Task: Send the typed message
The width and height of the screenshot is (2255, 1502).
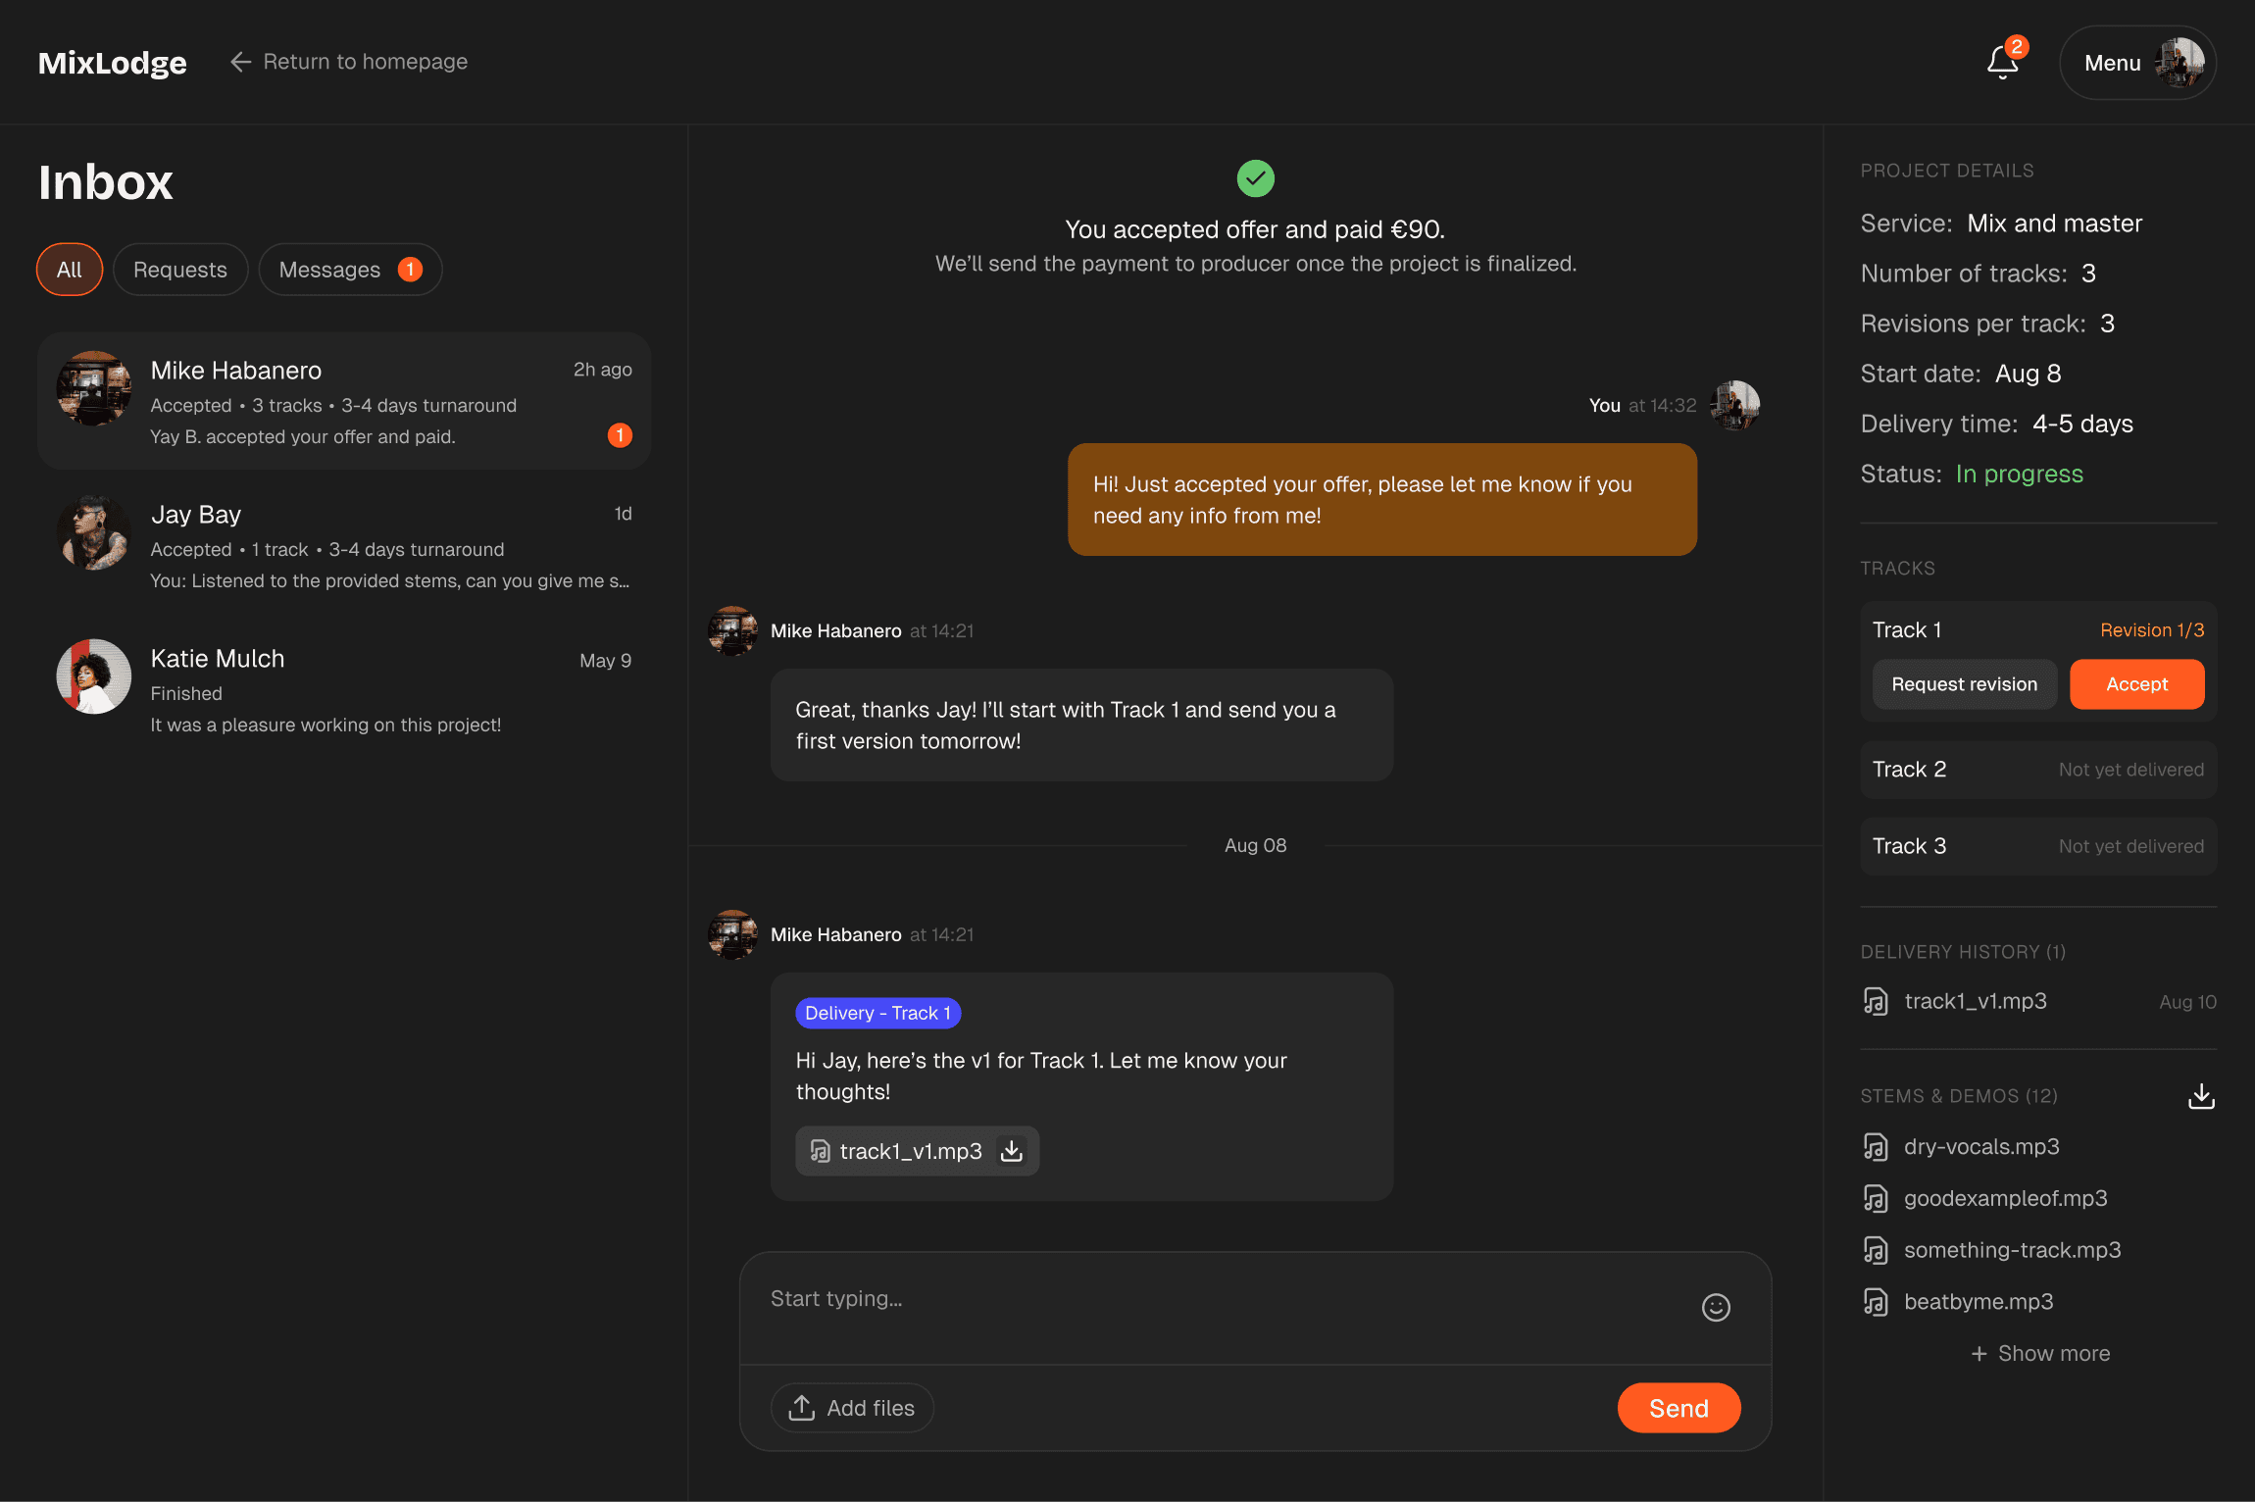Action: (1678, 1407)
